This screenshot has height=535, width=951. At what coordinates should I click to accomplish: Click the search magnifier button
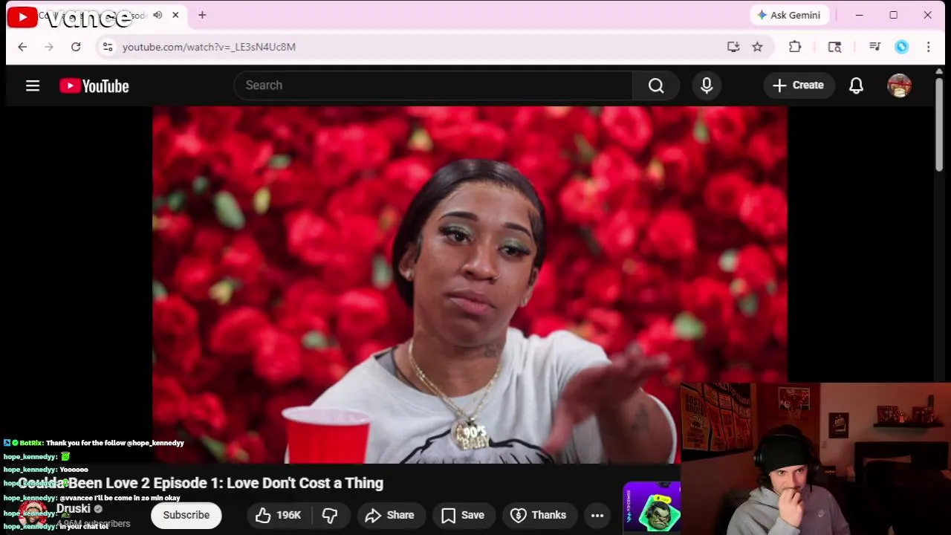pyautogui.click(x=656, y=85)
